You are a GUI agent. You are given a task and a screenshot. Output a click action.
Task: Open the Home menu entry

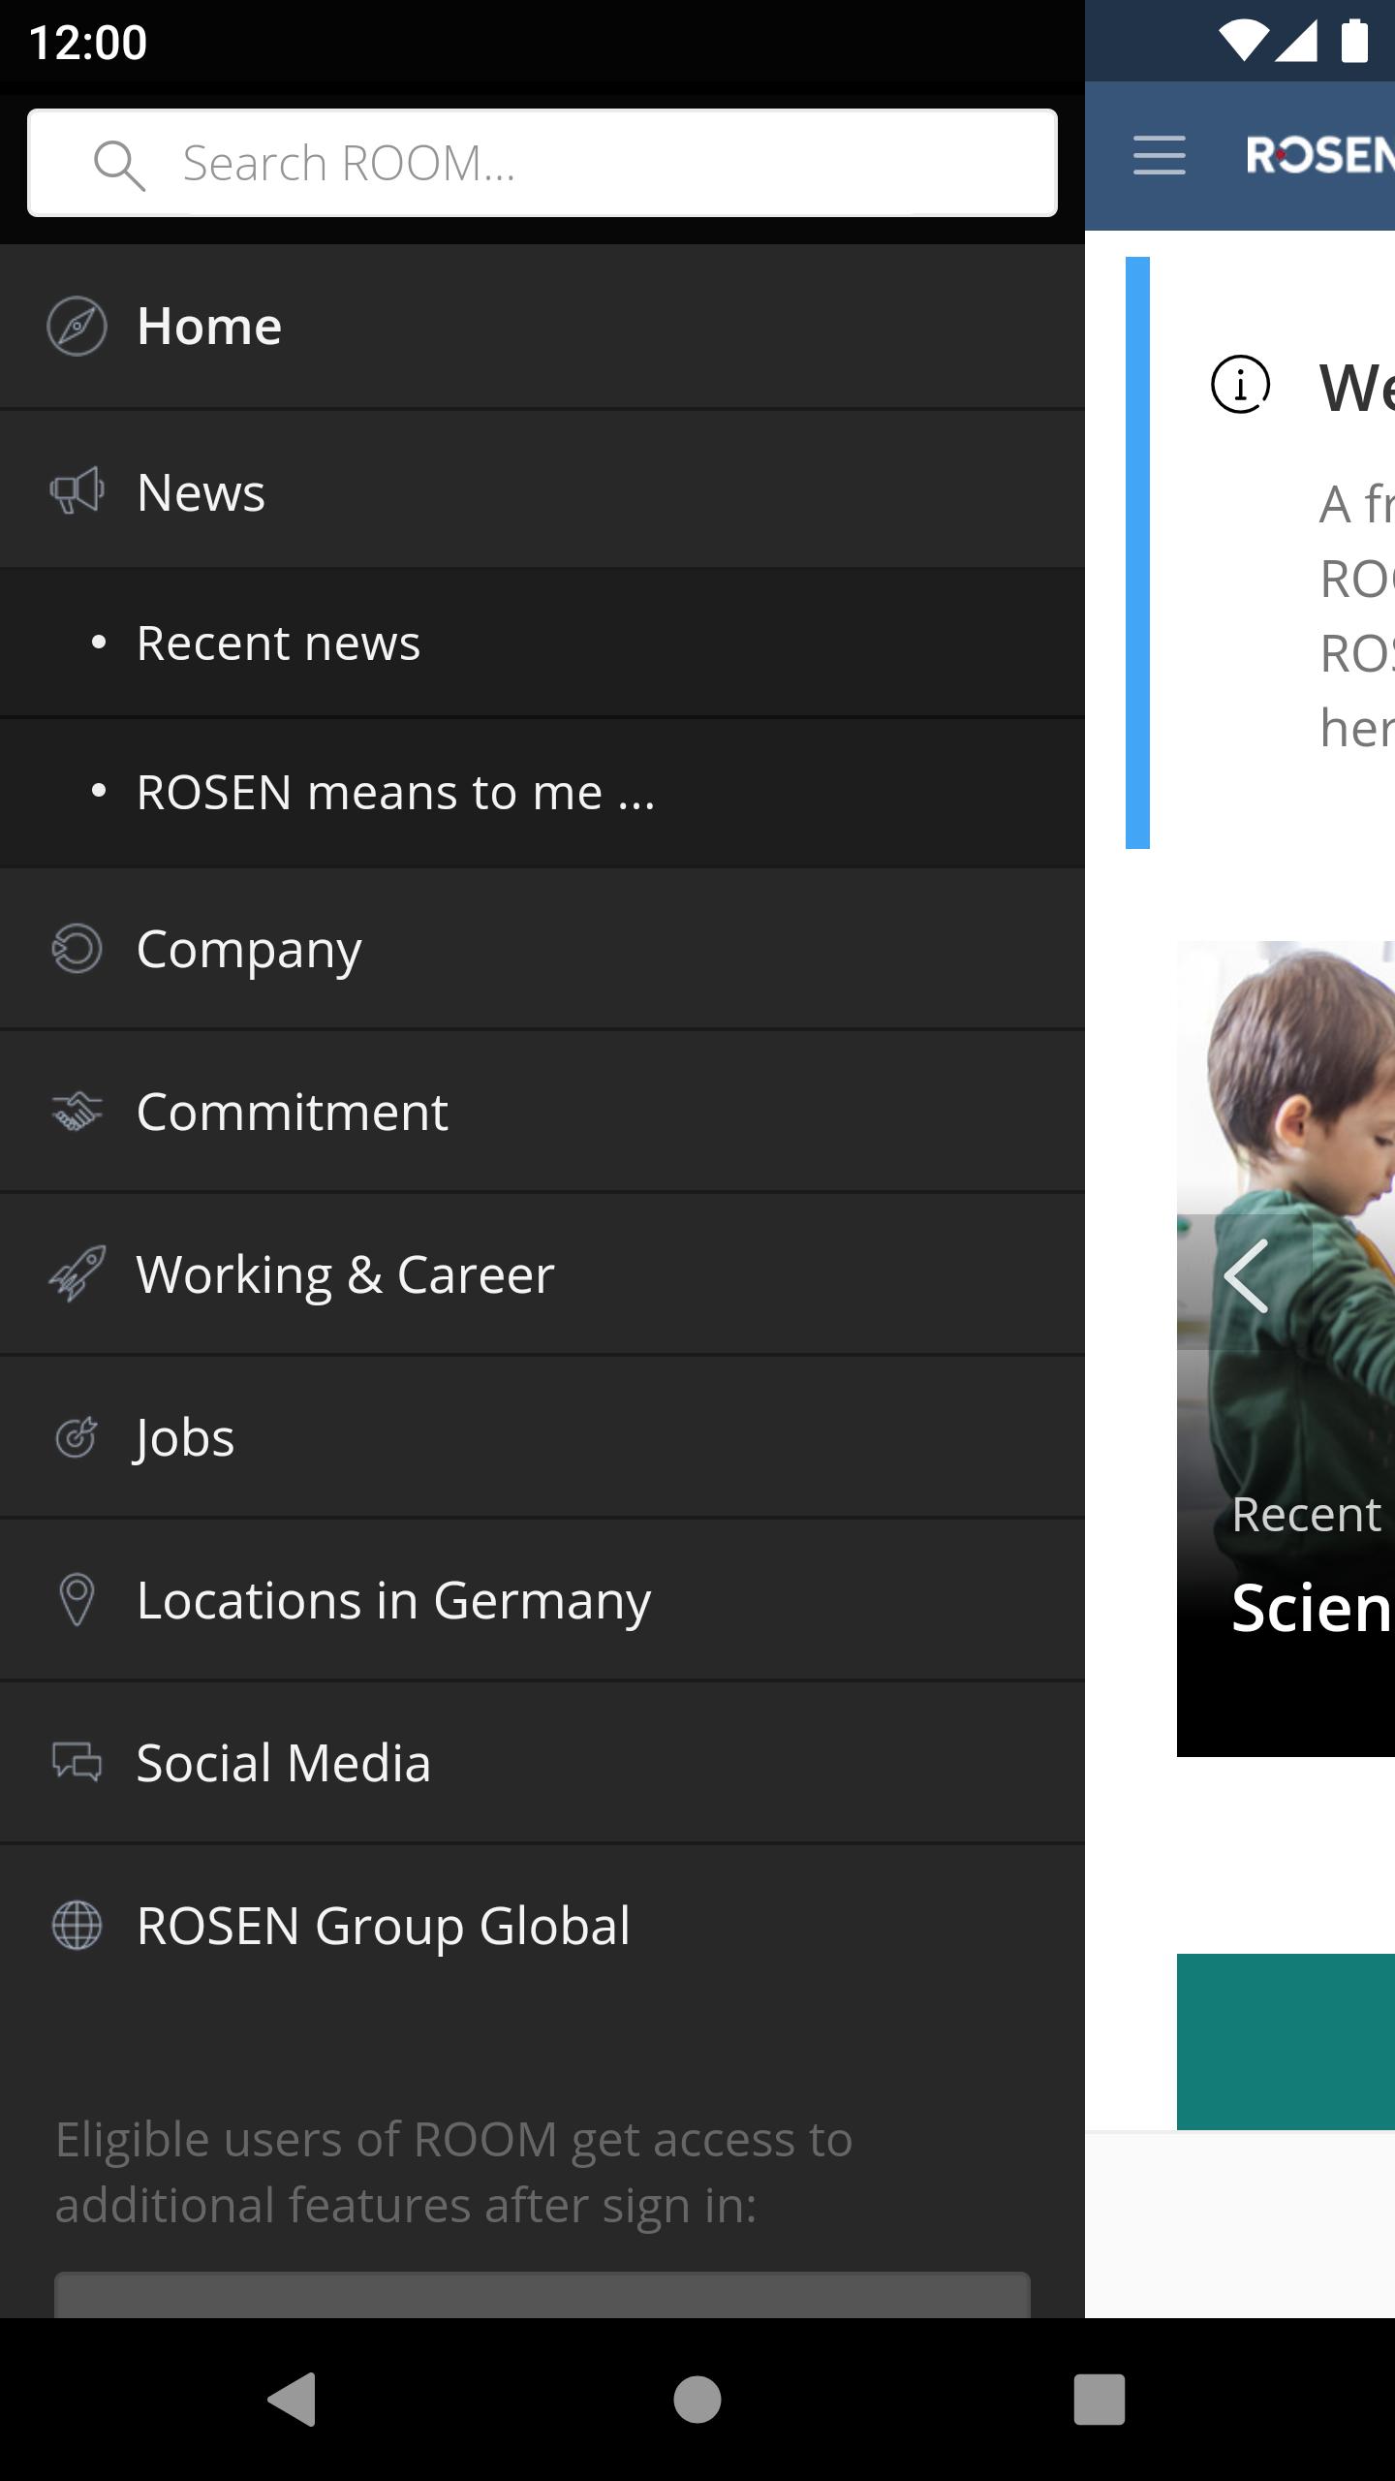tap(542, 327)
